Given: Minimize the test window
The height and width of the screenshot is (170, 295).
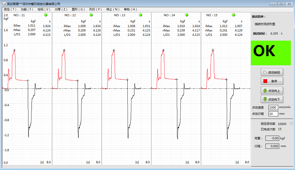Looking at the screenshot, I should coord(273,4).
